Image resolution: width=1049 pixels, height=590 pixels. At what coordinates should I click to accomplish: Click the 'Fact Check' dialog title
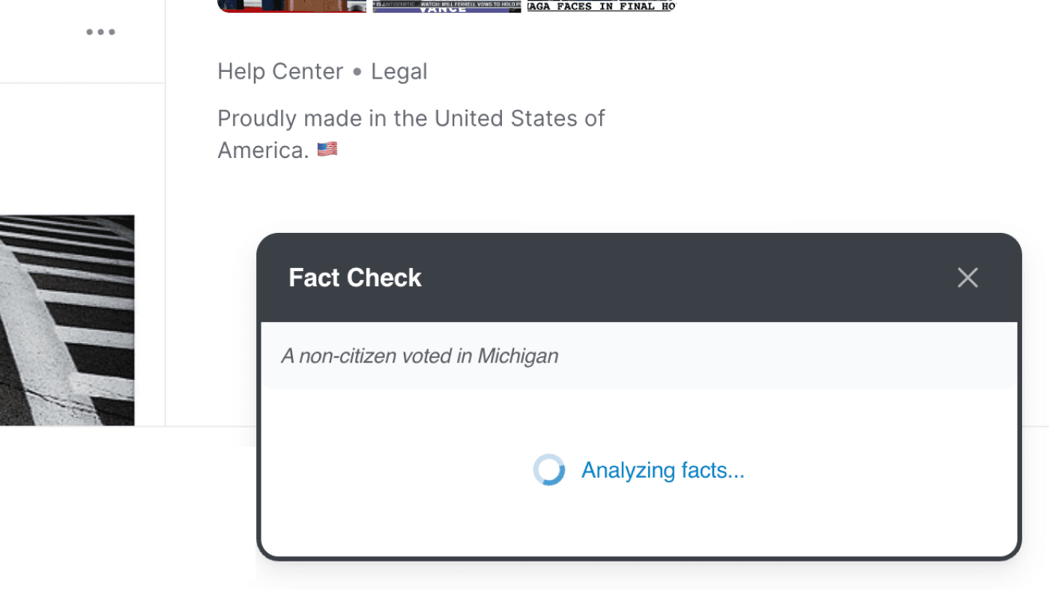pos(355,278)
